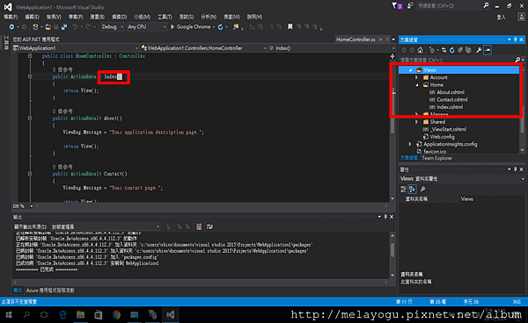Click the Bookmark icon in the toolbar
Image resolution: width=528 pixels, height=323 pixels.
(x=290, y=26)
